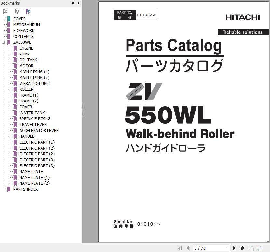Click the bookmark icon beside CONTENTS
This screenshot has height=252, width=270.
point(9,37)
